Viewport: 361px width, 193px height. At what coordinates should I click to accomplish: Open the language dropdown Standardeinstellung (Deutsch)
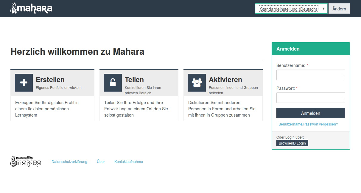coord(291,9)
